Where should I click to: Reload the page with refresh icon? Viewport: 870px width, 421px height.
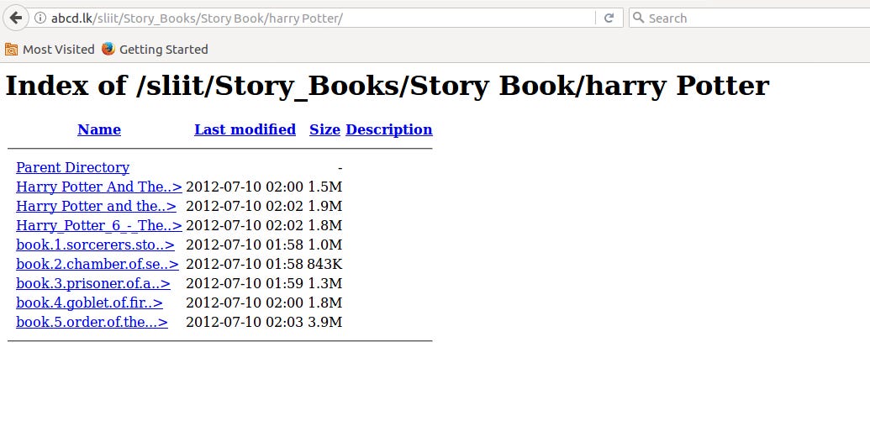609,18
